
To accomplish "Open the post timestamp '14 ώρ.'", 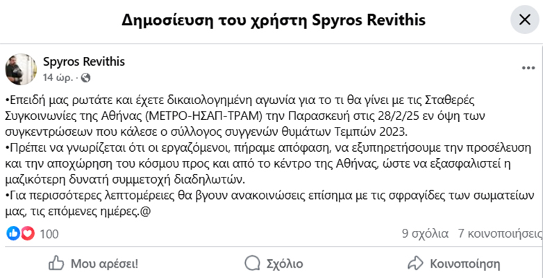I will [x=57, y=77].
